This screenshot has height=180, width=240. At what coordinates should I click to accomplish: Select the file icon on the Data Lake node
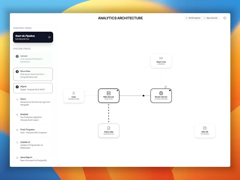(109, 128)
